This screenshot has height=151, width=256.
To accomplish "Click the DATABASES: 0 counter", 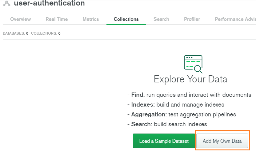I will [15, 33].
